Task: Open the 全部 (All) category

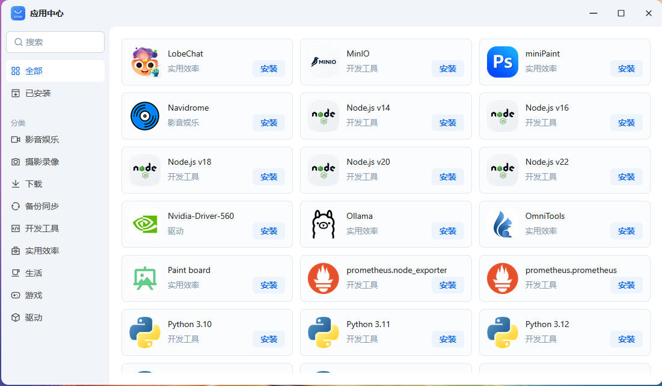Action: pyautogui.click(x=55, y=71)
